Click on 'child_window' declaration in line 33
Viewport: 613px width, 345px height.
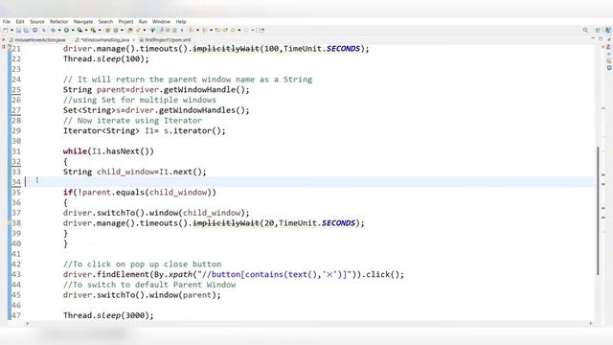pos(125,172)
